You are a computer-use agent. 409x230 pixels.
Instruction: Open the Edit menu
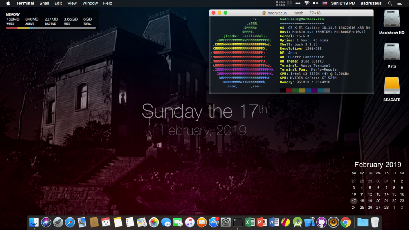pyautogui.click(x=58, y=3)
